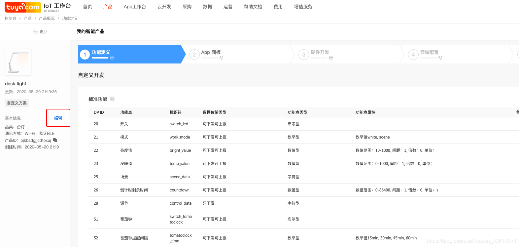Click the back arrow icon beside 返回
Image resolution: width=519 pixels, height=247 pixels.
pyautogui.click(x=35, y=32)
